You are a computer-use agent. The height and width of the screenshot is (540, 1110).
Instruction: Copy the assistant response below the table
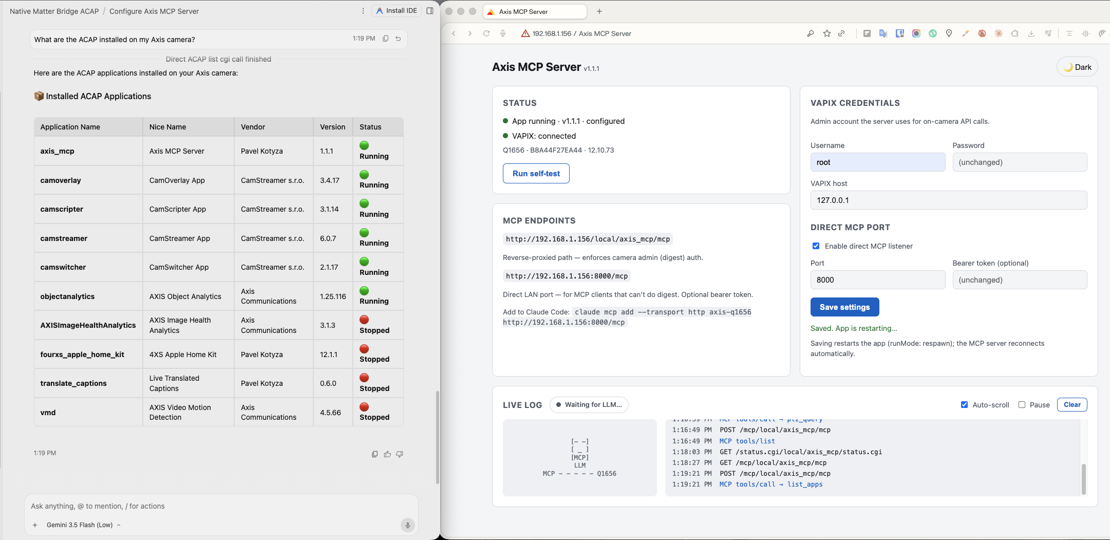[x=374, y=454]
